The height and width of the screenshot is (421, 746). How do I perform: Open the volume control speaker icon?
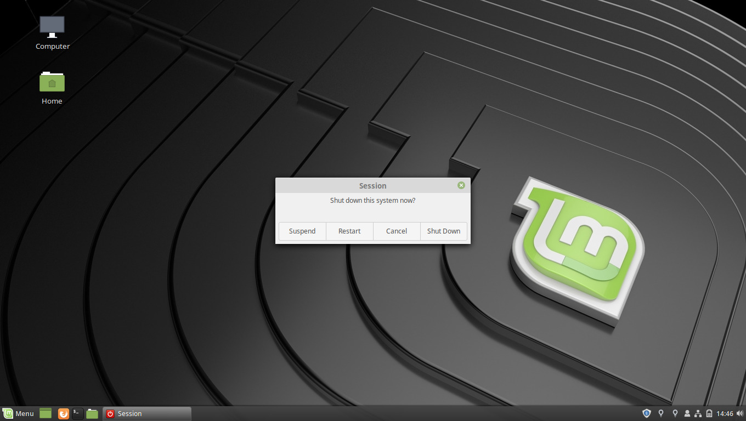tap(739, 413)
